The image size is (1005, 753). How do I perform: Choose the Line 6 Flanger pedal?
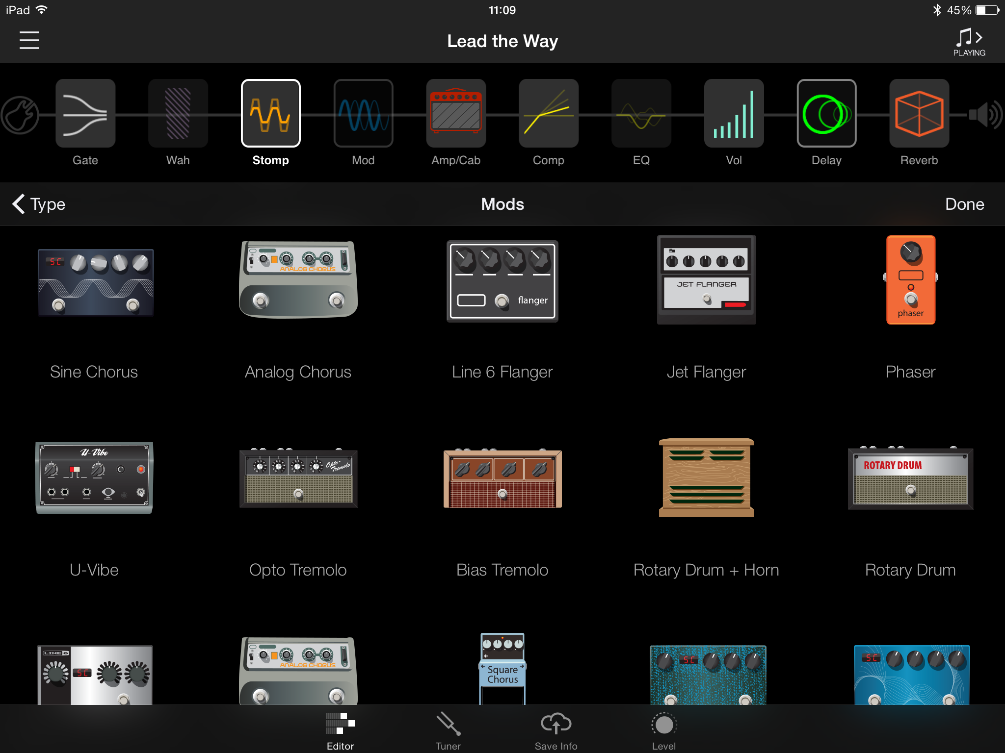tap(502, 281)
